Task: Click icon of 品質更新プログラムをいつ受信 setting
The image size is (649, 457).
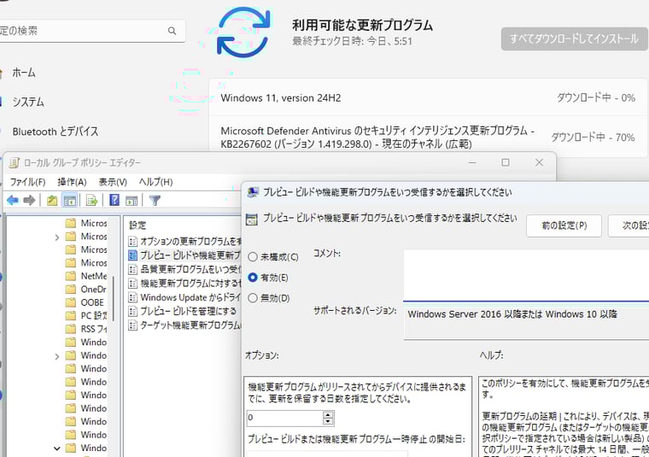Action: 132,269
